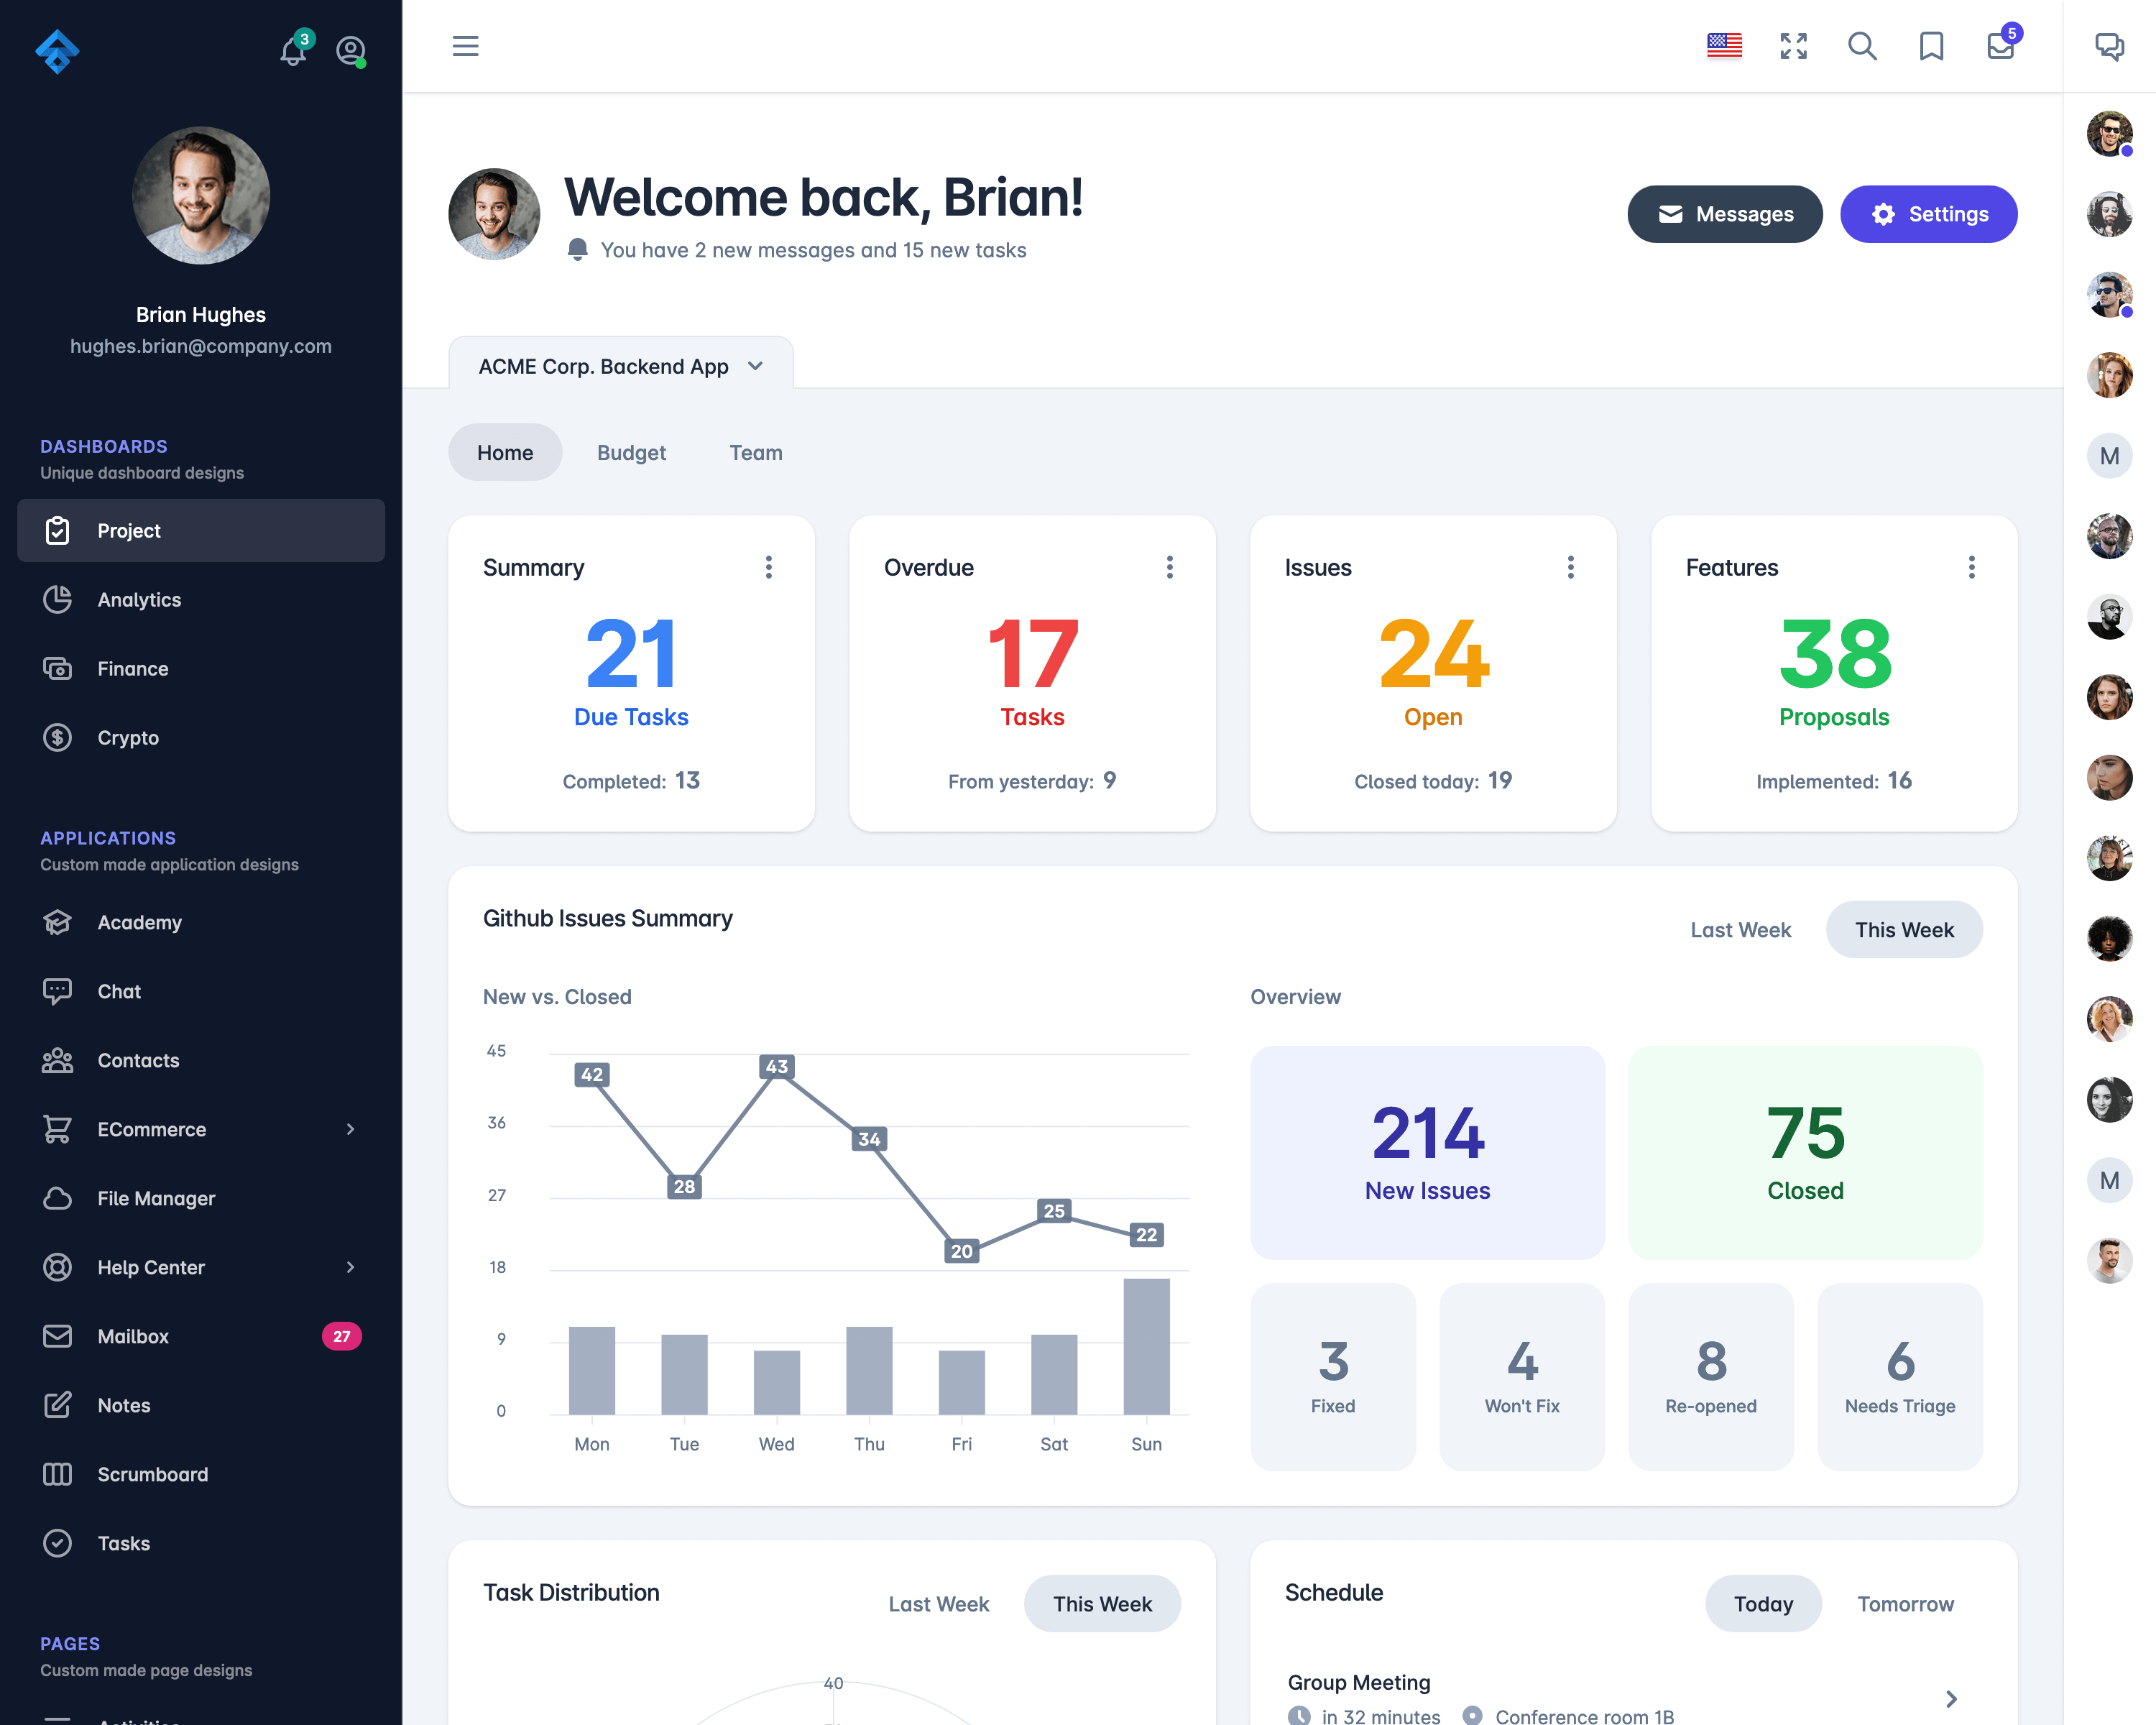Navigate to Finance dashboard

pos(132,667)
